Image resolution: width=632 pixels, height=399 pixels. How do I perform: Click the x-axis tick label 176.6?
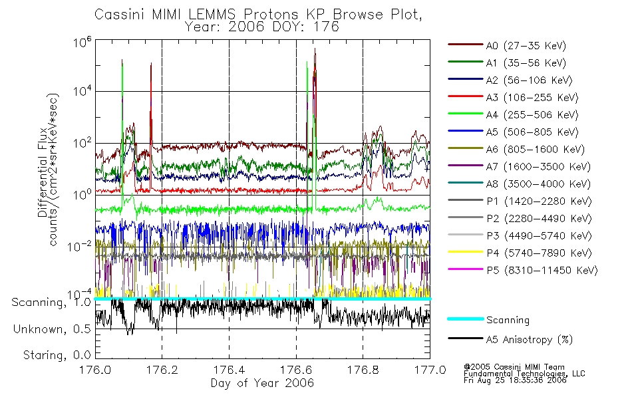point(296,370)
